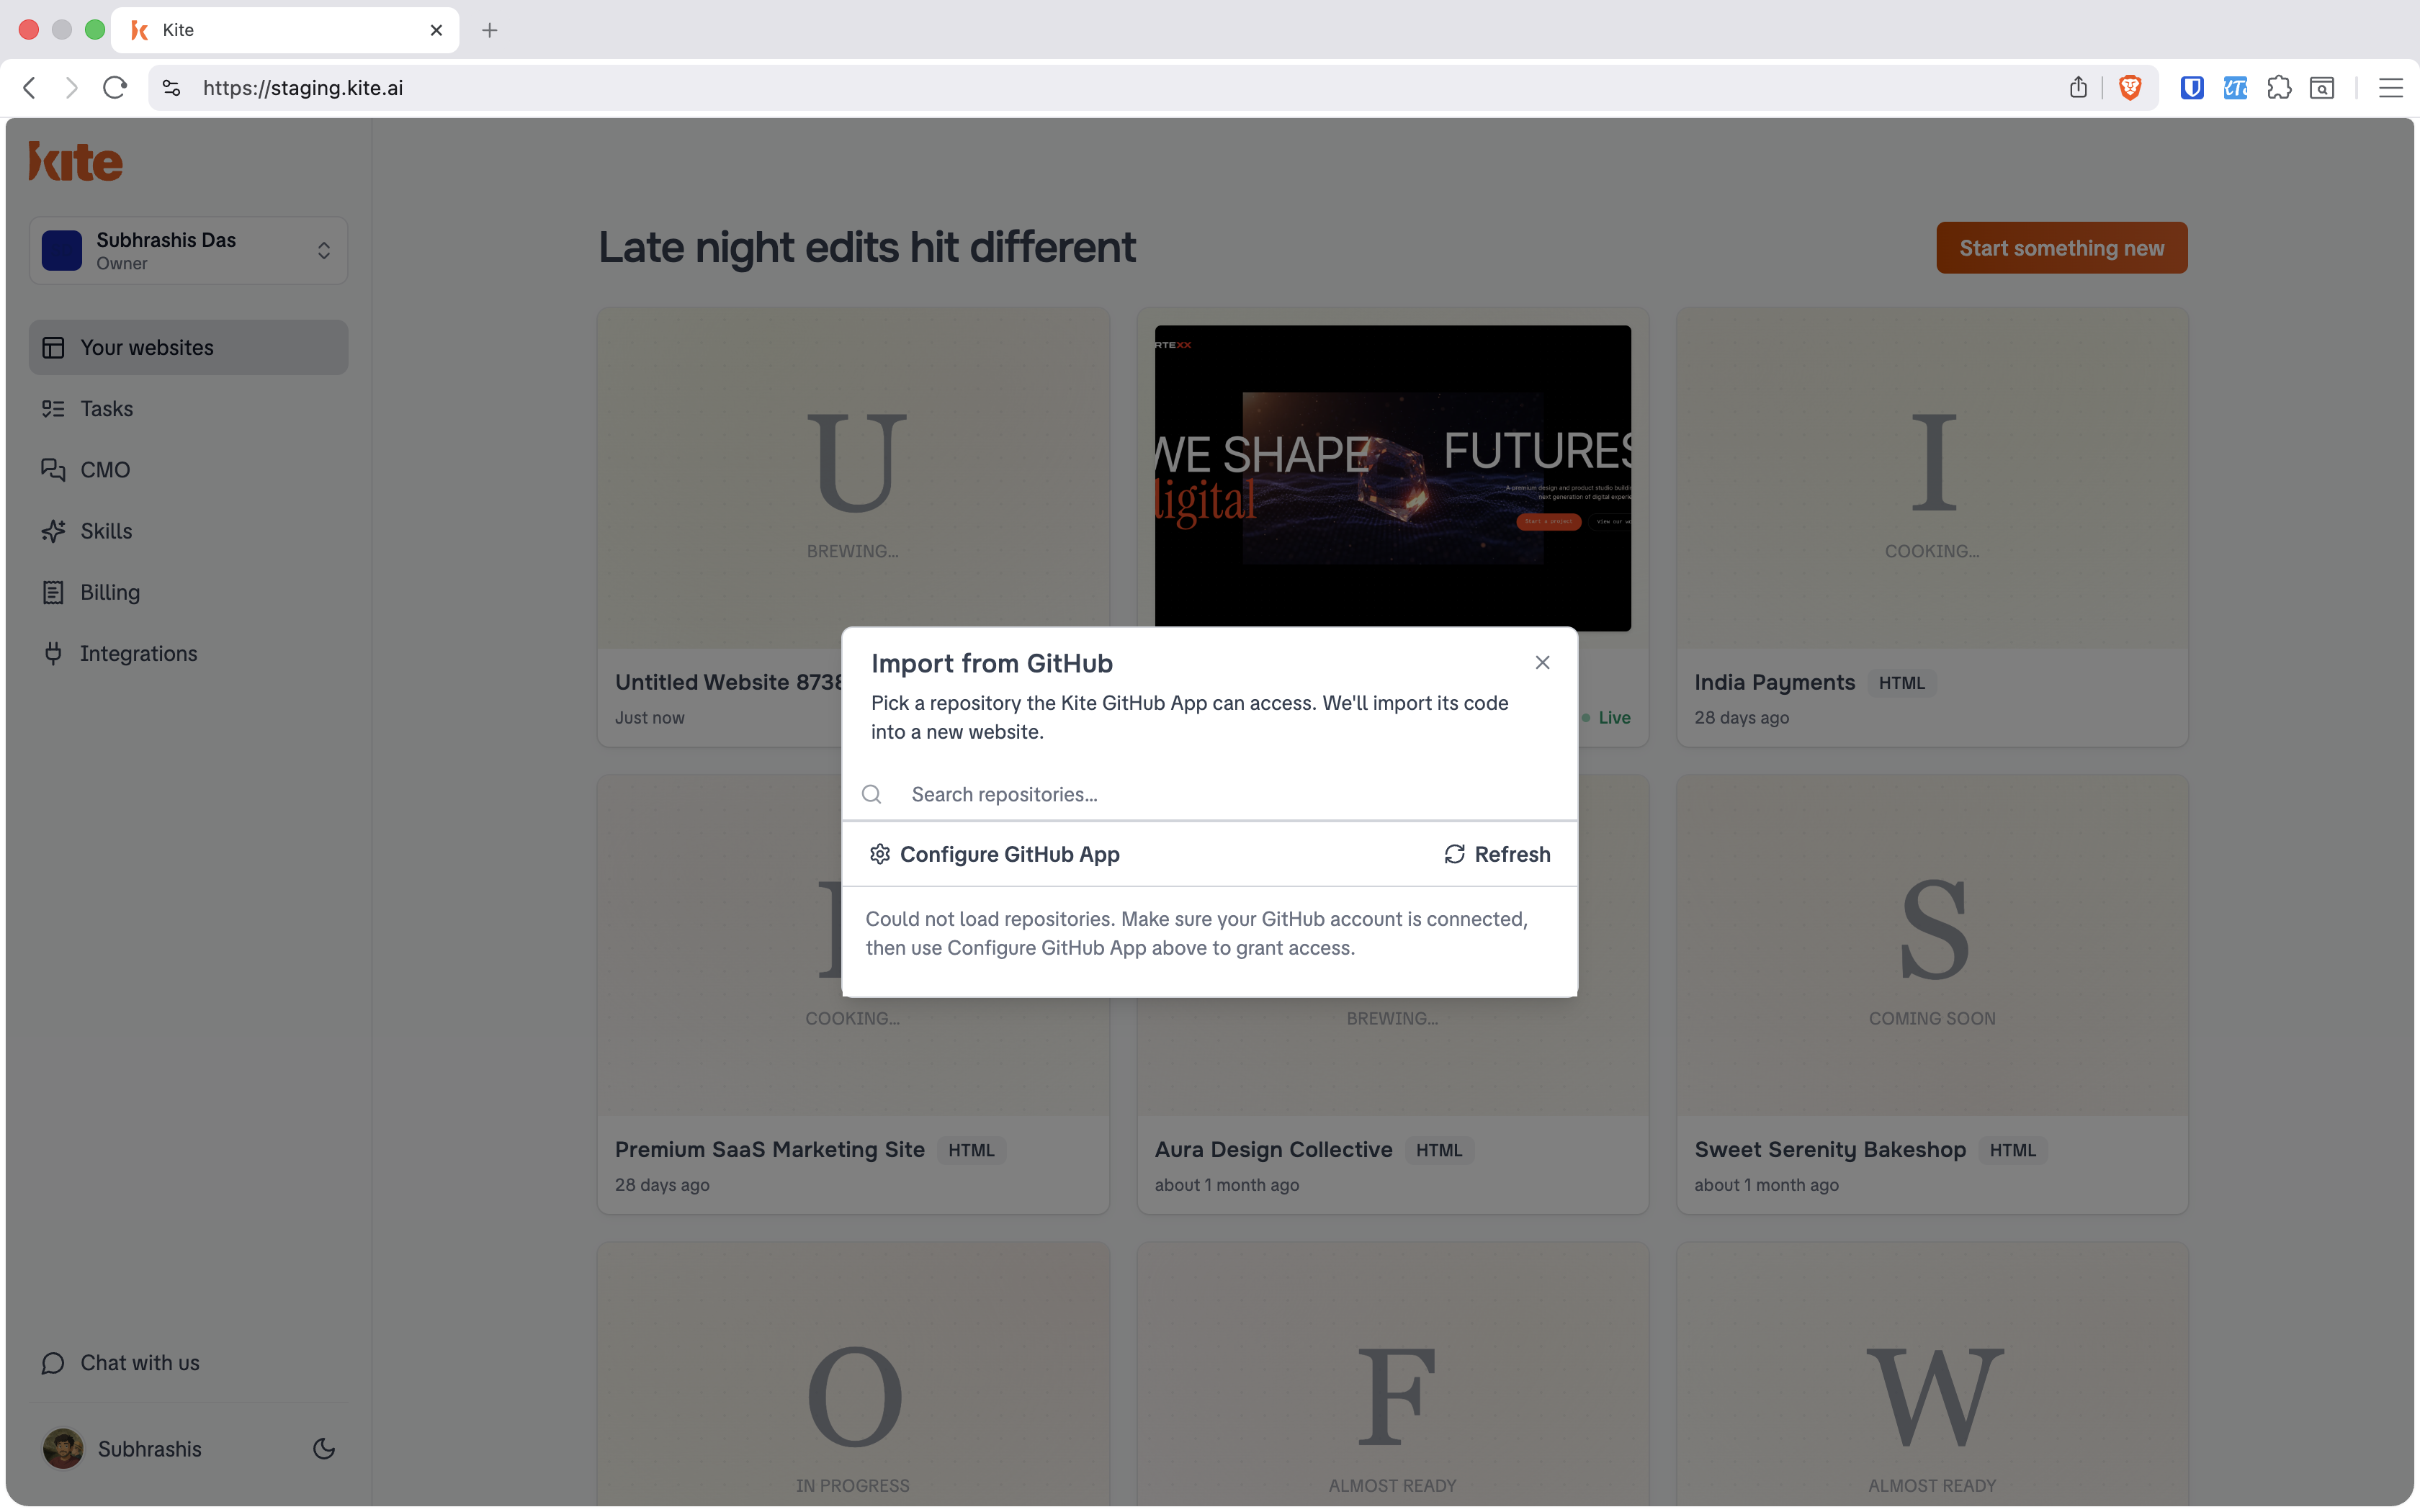
Task: Select the Billing receipt icon
Action: point(53,592)
